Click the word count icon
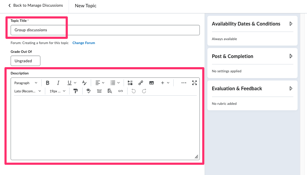 tap(99, 91)
